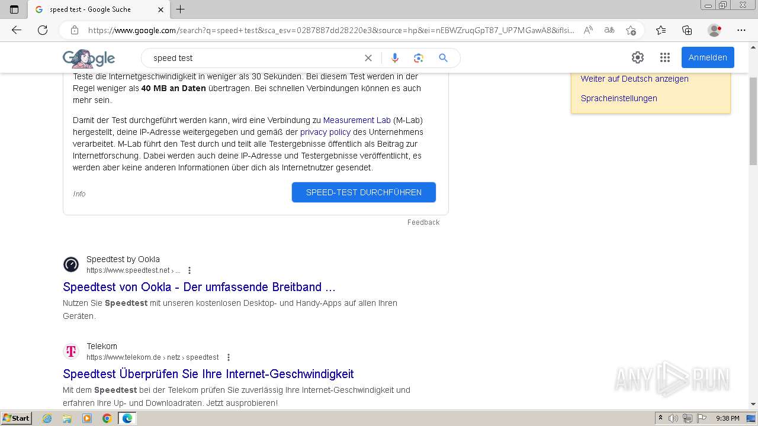Open the Google apps grid
758x426 pixels.
[x=665, y=57]
